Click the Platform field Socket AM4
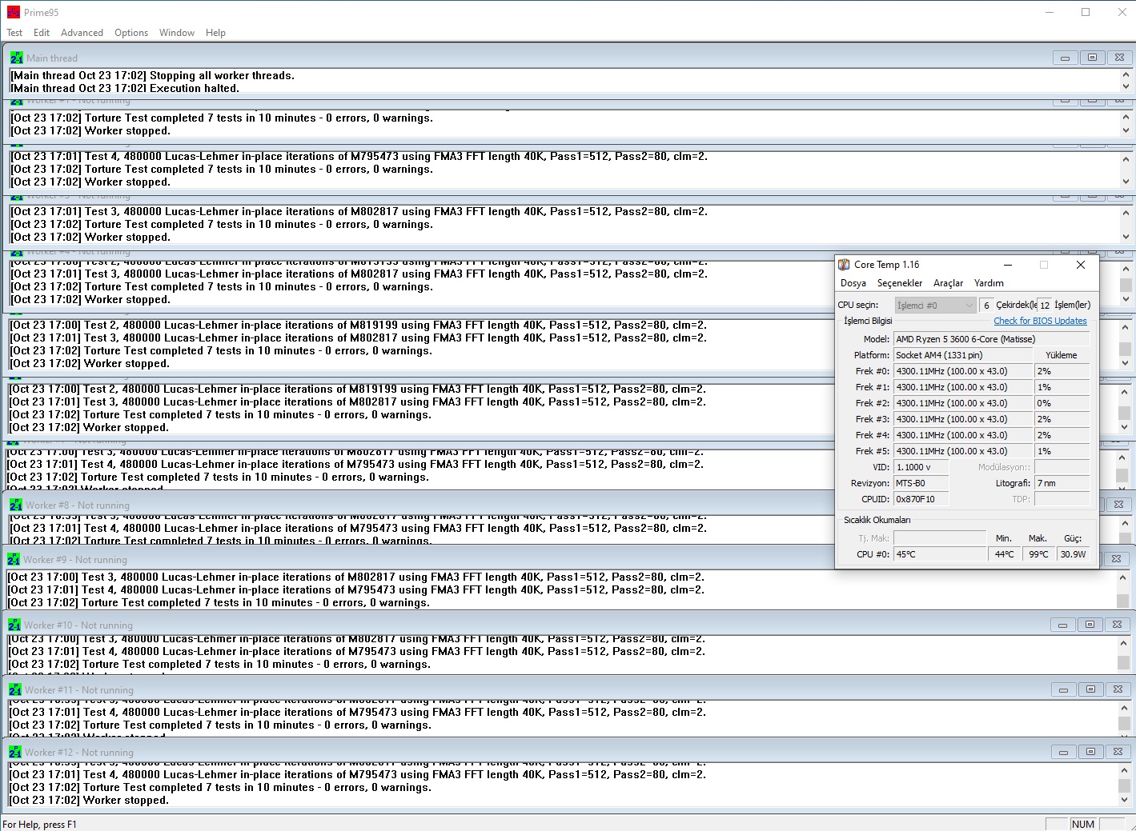 coord(962,355)
